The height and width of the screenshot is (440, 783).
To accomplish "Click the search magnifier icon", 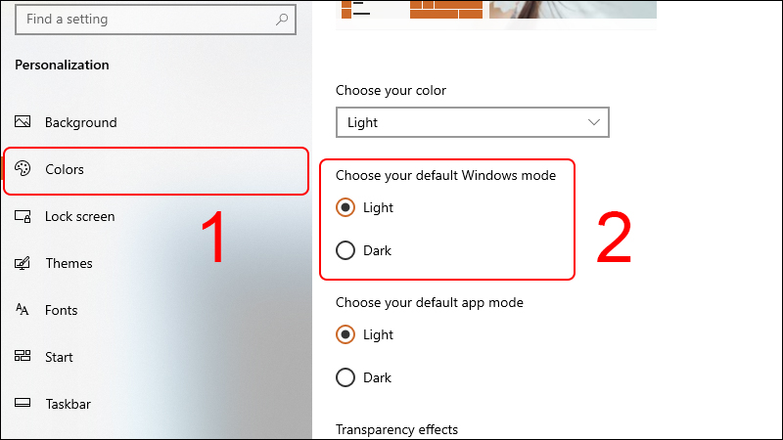I will 282,20.
